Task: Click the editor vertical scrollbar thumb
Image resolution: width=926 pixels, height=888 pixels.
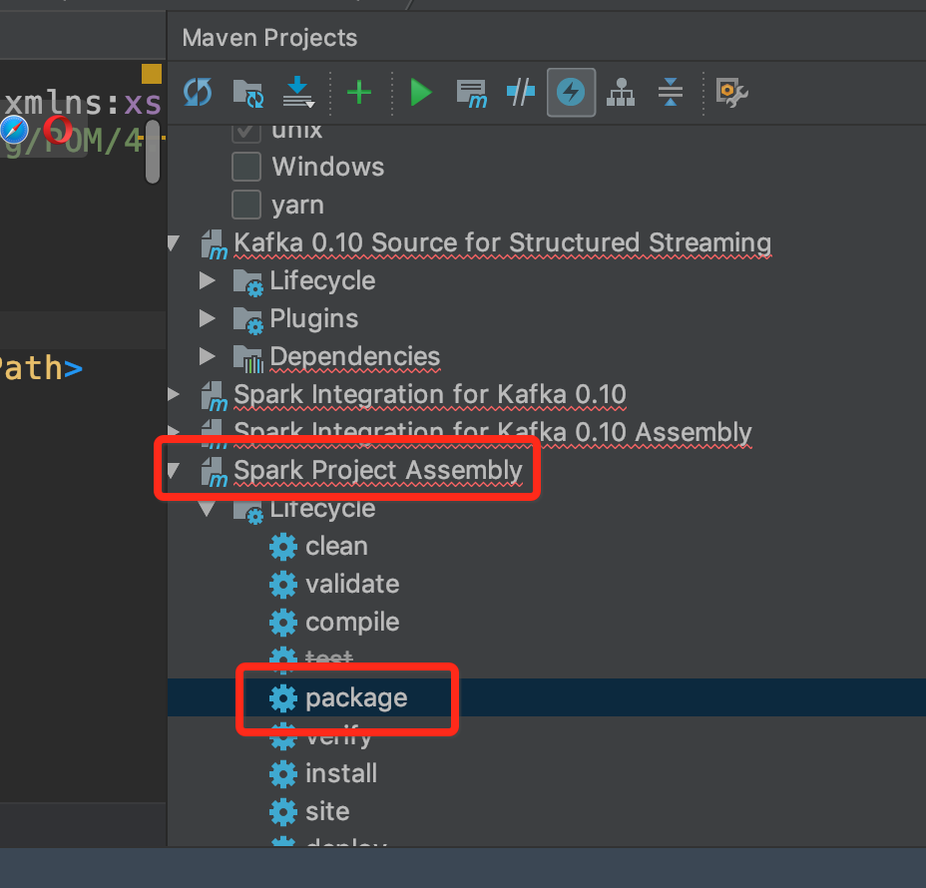Action: coord(153,152)
